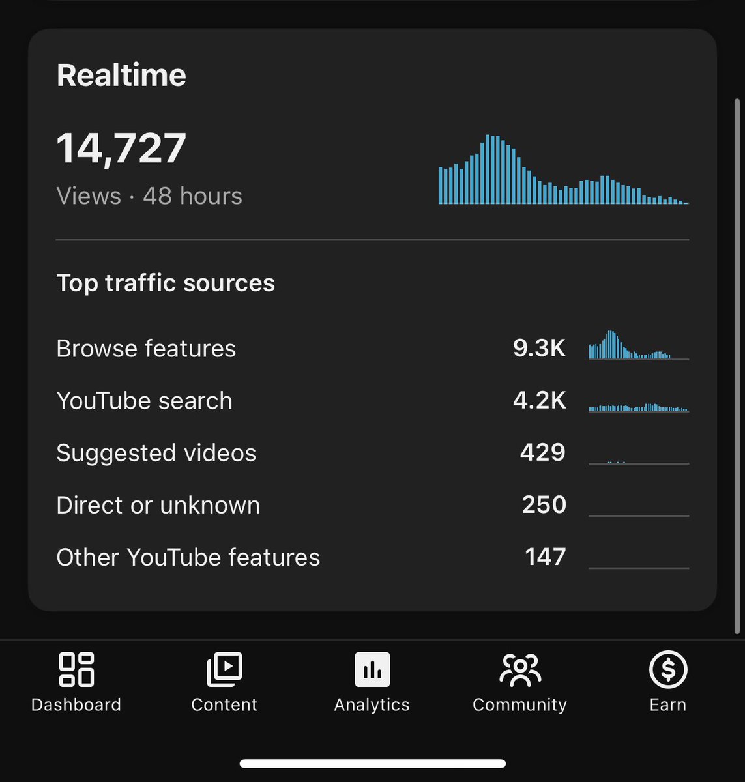This screenshot has height=782, width=745.
Task: Tap the Dashboard label in bottom navigation
Action: tap(76, 704)
